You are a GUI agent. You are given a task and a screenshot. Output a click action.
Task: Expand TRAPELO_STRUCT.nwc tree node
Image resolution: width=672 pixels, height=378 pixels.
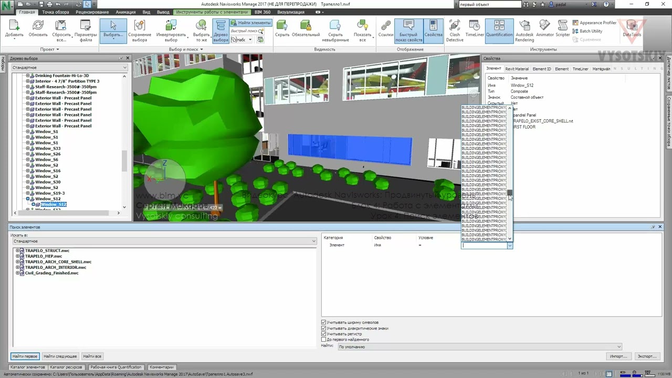[x=17, y=250]
